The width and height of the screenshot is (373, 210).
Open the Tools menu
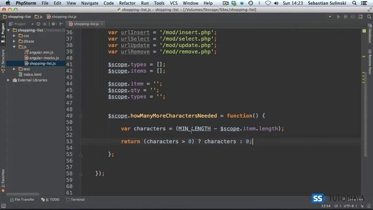(159, 3)
